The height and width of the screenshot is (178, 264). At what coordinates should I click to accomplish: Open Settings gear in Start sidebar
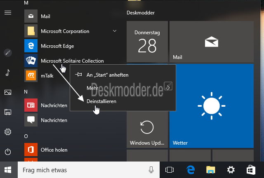pos(8,132)
